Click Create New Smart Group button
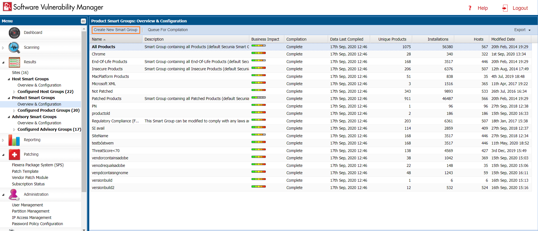Screen dimensions: 538x231 tap(116, 30)
